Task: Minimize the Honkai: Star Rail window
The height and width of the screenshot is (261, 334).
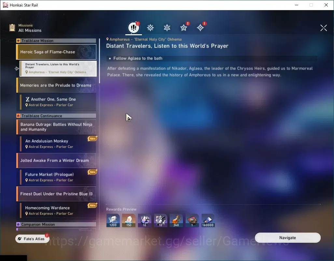Action: 297,5
